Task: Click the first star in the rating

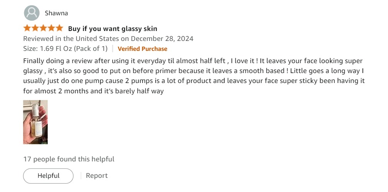Action: tap(27, 28)
